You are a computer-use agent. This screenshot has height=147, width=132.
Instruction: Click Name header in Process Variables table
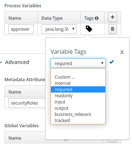pos(15,18)
